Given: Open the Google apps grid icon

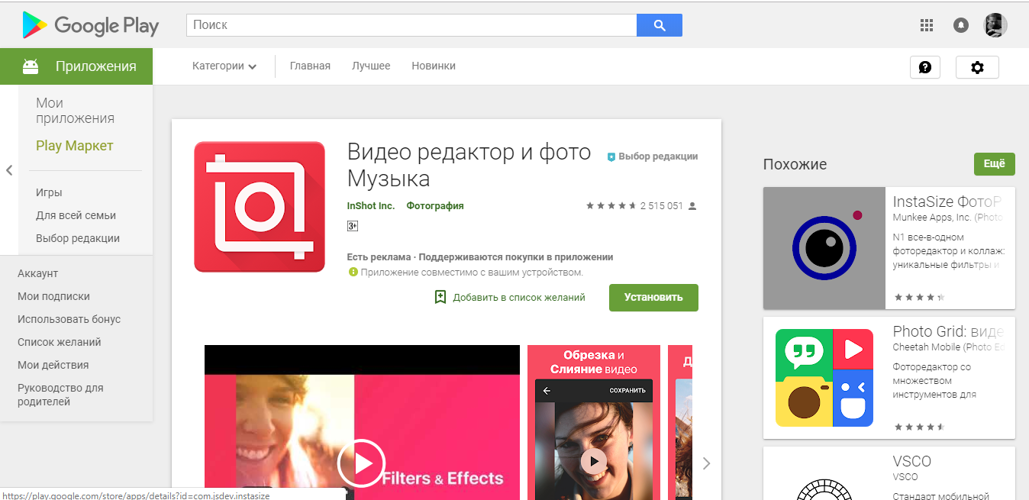Looking at the screenshot, I should (927, 25).
